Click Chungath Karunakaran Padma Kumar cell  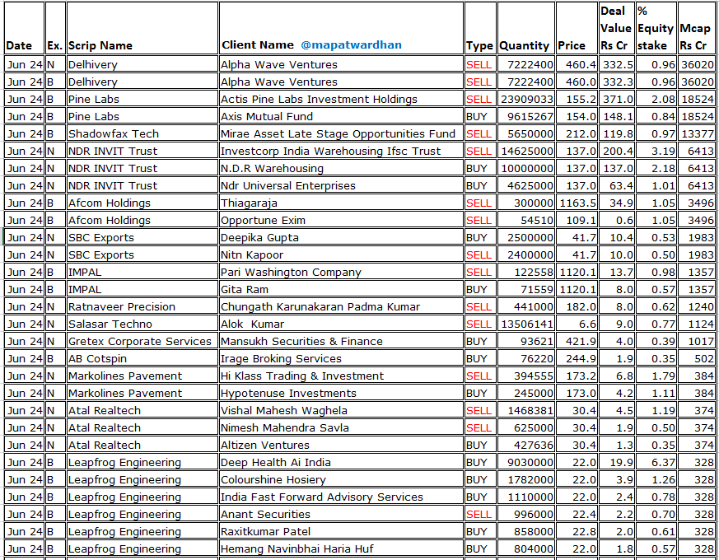pos(341,307)
